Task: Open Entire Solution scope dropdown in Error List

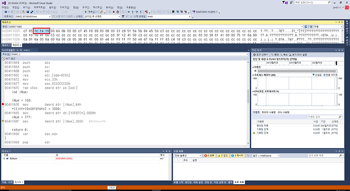Action: click(188, 155)
